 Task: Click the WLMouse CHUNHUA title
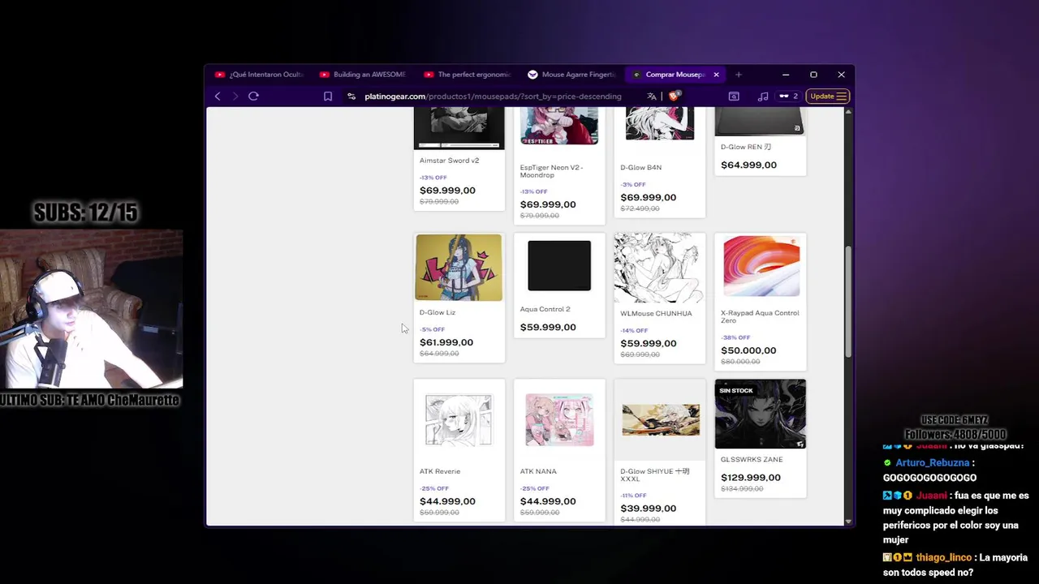tap(656, 313)
